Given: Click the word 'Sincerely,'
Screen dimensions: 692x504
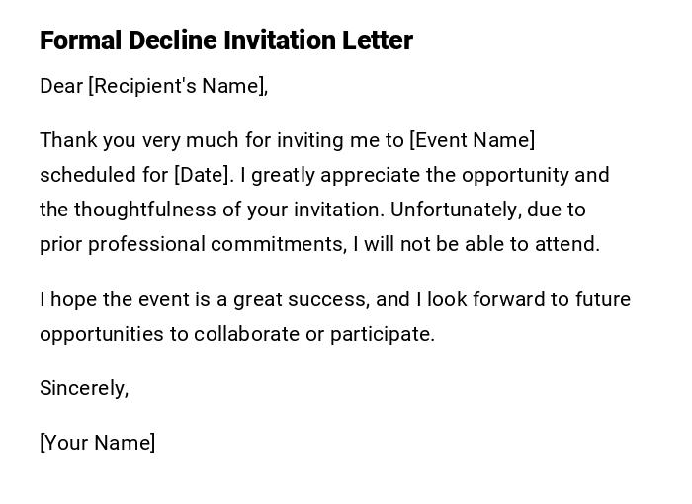Looking at the screenshot, I should 84,388.
